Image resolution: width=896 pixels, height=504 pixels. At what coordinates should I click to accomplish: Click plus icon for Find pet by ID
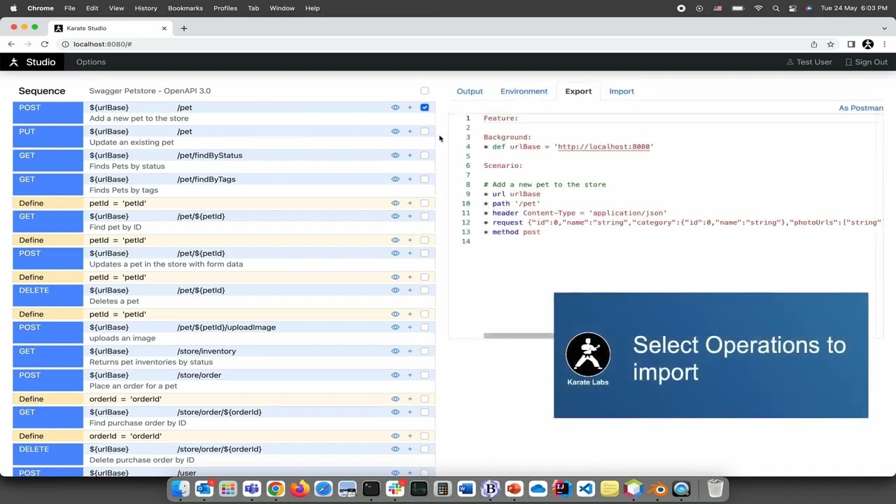[409, 216]
